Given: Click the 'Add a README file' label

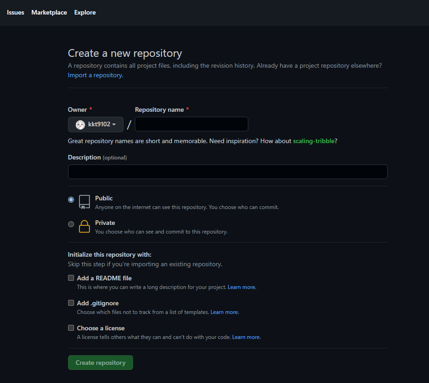Looking at the screenshot, I should tap(104, 278).
